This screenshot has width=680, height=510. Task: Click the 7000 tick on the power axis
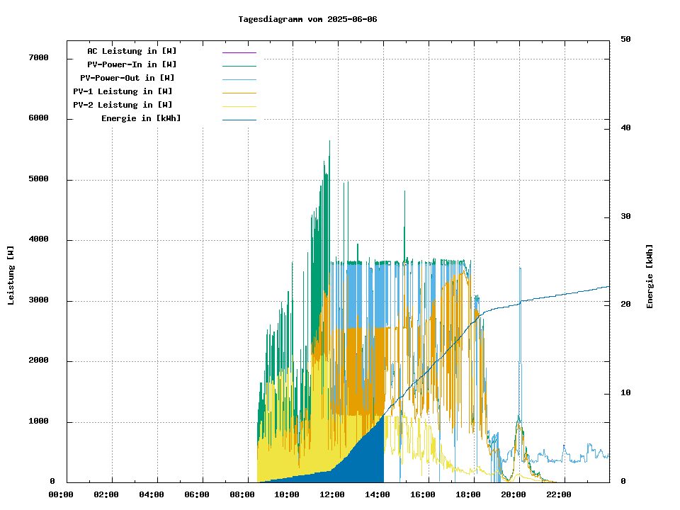click(38, 57)
